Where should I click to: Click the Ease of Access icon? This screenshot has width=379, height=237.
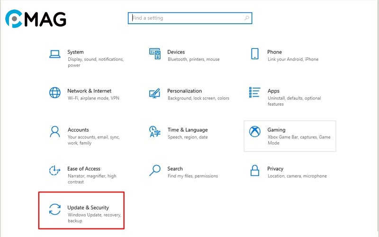coord(55,170)
